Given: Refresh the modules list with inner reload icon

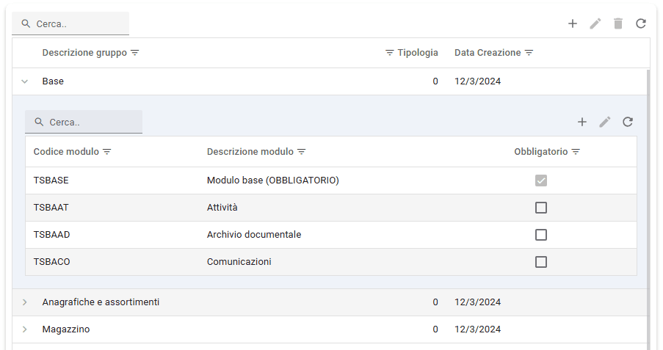Looking at the screenshot, I should (x=628, y=122).
